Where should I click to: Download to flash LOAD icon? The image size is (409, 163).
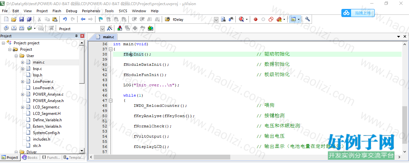pyautogui.click(x=51, y=28)
